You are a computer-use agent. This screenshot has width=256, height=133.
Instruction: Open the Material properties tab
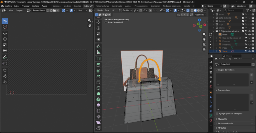click(211, 120)
